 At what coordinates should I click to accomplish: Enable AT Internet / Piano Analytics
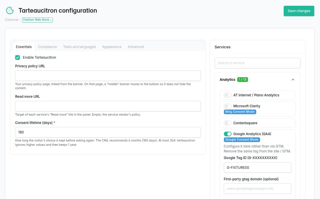pos(227,95)
